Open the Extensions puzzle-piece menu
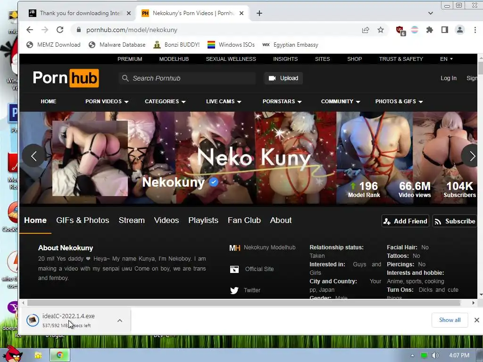This screenshot has width=483, height=362. (429, 30)
